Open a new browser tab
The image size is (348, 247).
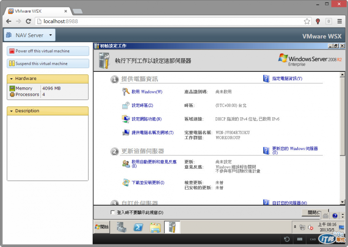[x=77, y=11]
